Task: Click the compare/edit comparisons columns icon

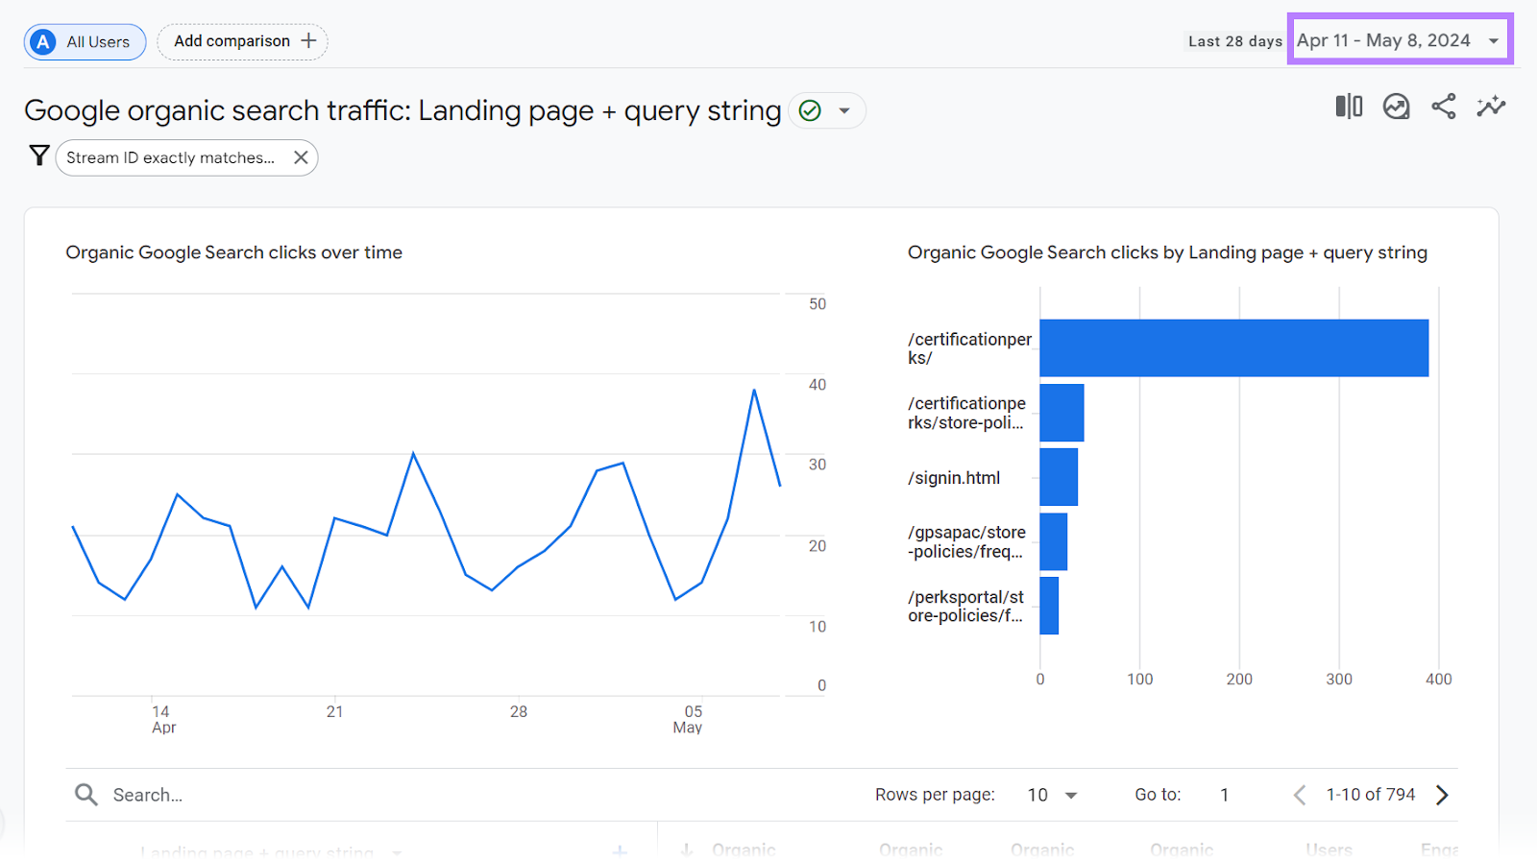Action: (1349, 107)
